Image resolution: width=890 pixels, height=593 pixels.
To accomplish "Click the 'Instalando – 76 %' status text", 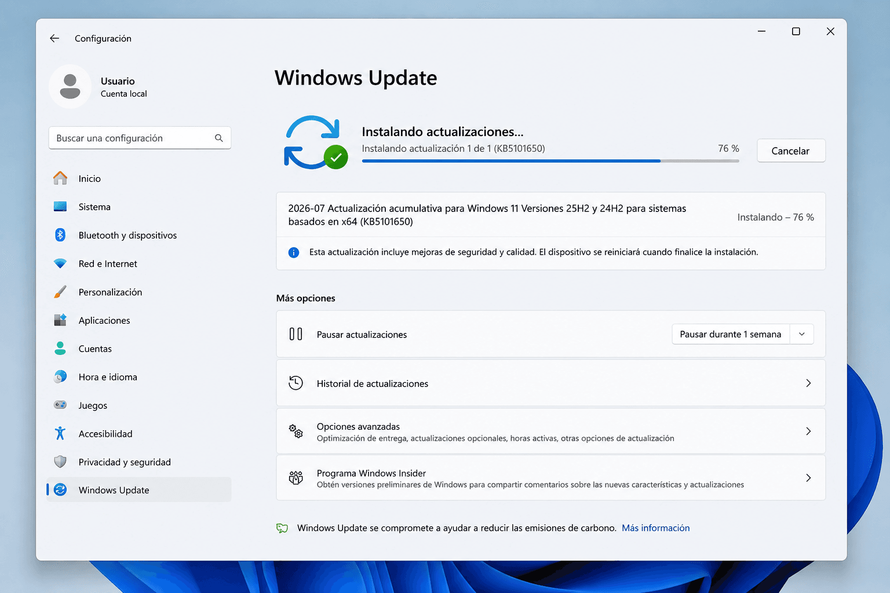I will click(x=776, y=217).
